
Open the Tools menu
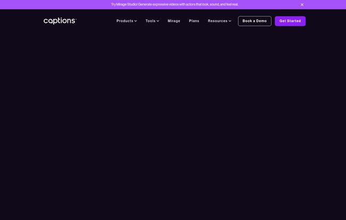tap(151, 21)
